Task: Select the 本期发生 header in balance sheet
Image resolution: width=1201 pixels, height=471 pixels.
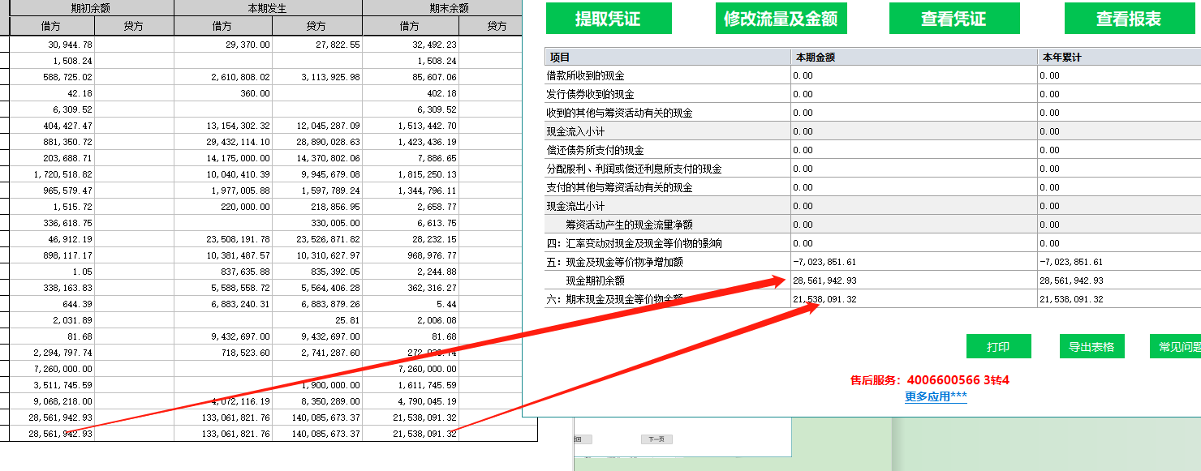Action: [x=268, y=8]
